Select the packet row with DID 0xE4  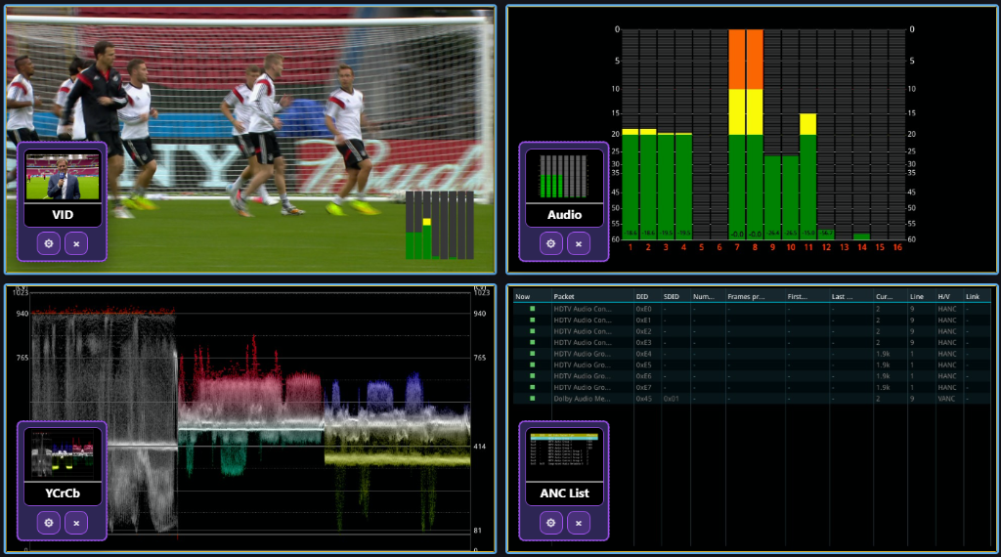(x=752, y=354)
